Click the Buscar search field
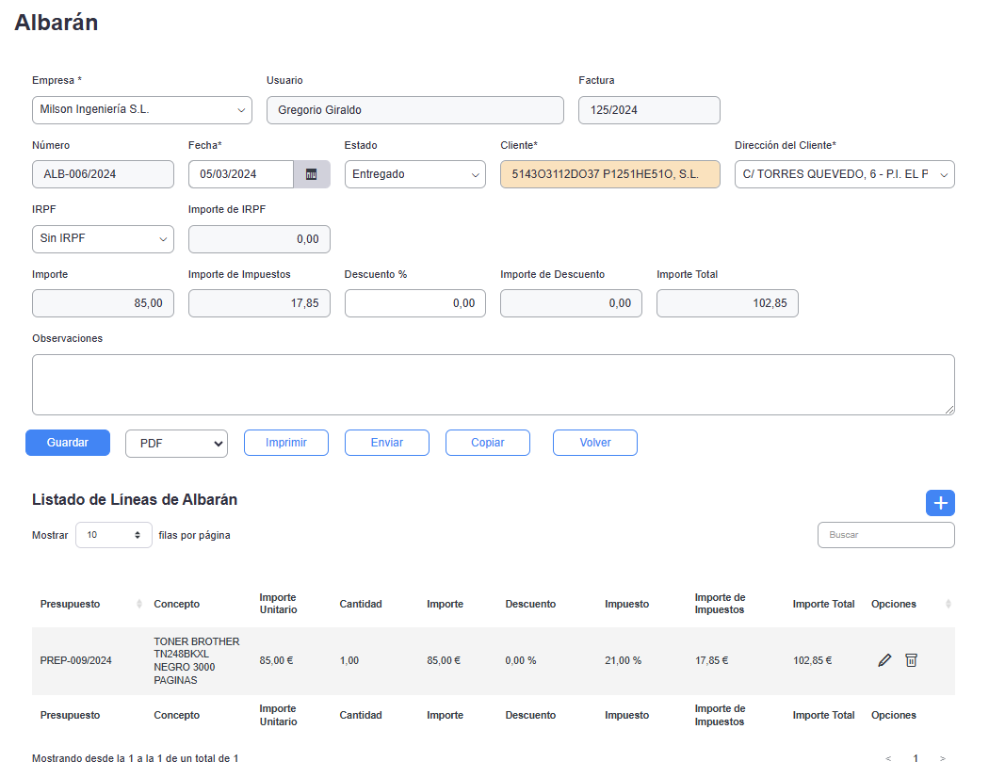Image resolution: width=989 pixels, height=778 pixels. tap(885, 535)
